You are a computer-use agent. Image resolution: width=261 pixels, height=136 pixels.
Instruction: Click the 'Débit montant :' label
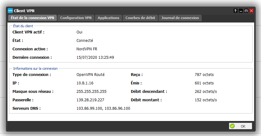point(146,100)
